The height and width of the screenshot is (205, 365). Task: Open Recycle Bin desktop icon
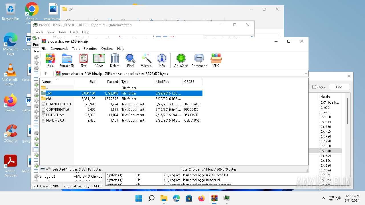10,12
